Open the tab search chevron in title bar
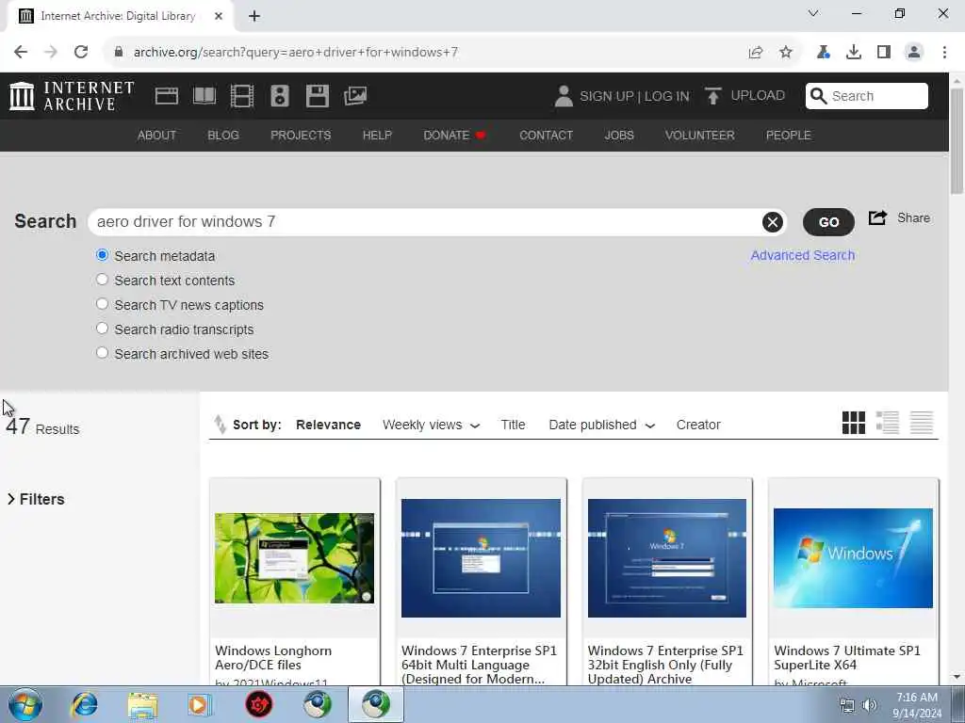 (x=813, y=13)
